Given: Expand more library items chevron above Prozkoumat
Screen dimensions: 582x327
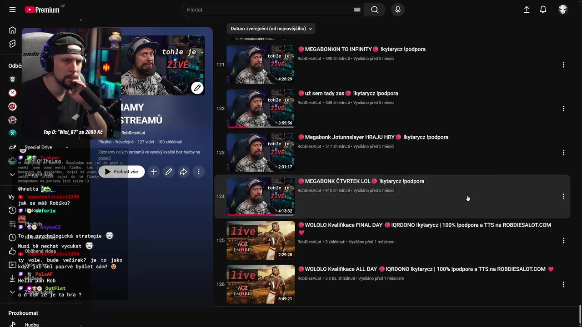Looking at the screenshot, I should (12, 292).
